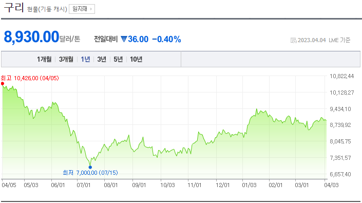
Task: Switch chart to 3개월 range
Action: click(66, 59)
